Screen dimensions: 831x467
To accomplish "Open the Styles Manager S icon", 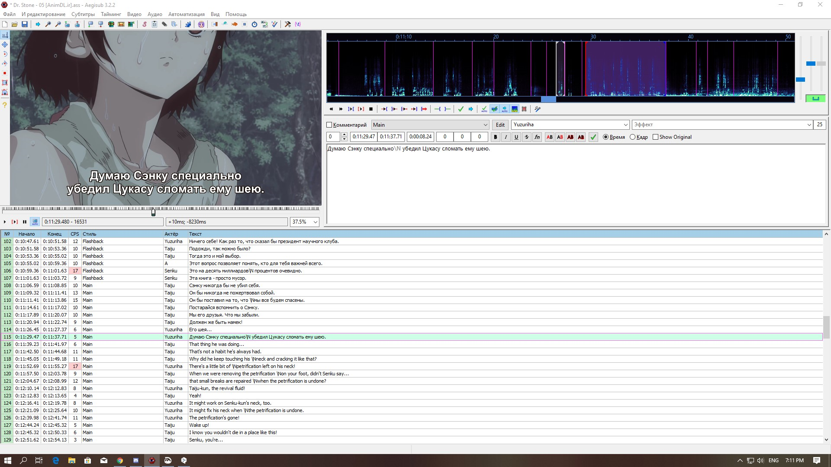I will point(145,24).
